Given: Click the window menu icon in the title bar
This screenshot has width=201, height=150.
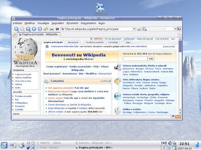Looking at the screenshot, I should (x=14, y=18).
